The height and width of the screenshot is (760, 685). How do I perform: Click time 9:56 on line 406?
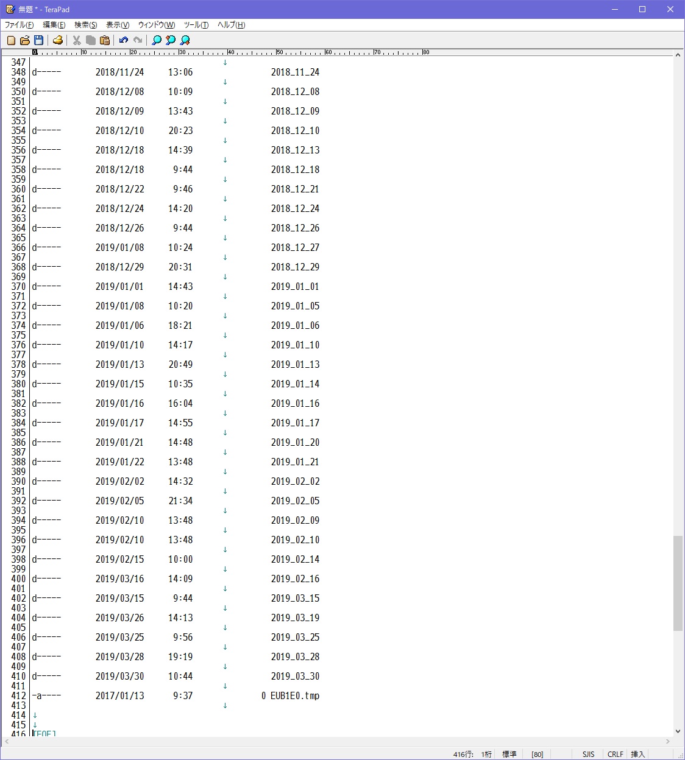point(183,637)
